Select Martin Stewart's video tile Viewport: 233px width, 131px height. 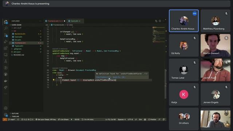[x=216, y=45]
